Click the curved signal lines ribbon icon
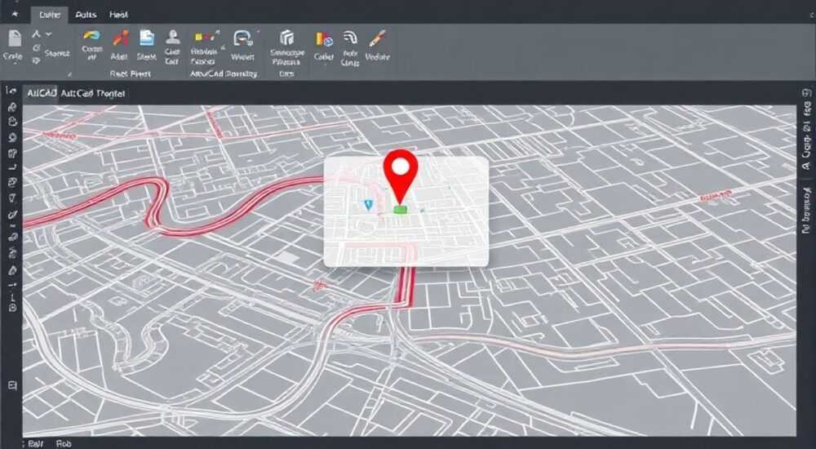 coord(350,38)
